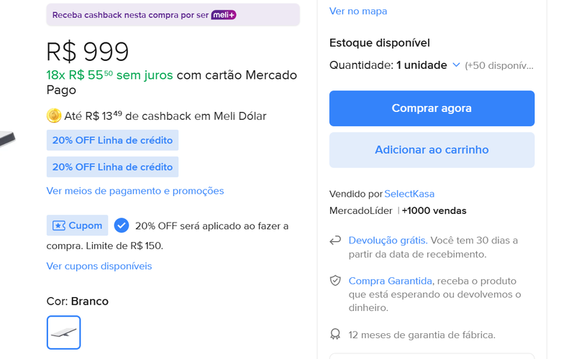561x359 pixels.
Task: Click the Compra Garantida shield icon
Action: (x=335, y=281)
